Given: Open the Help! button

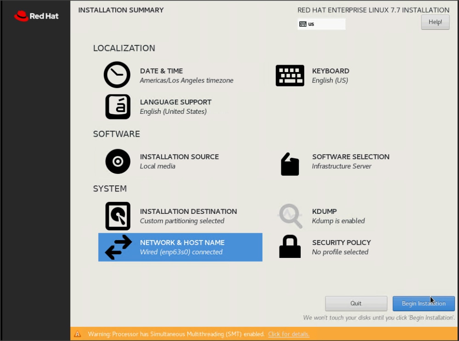Looking at the screenshot, I should (435, 22).
